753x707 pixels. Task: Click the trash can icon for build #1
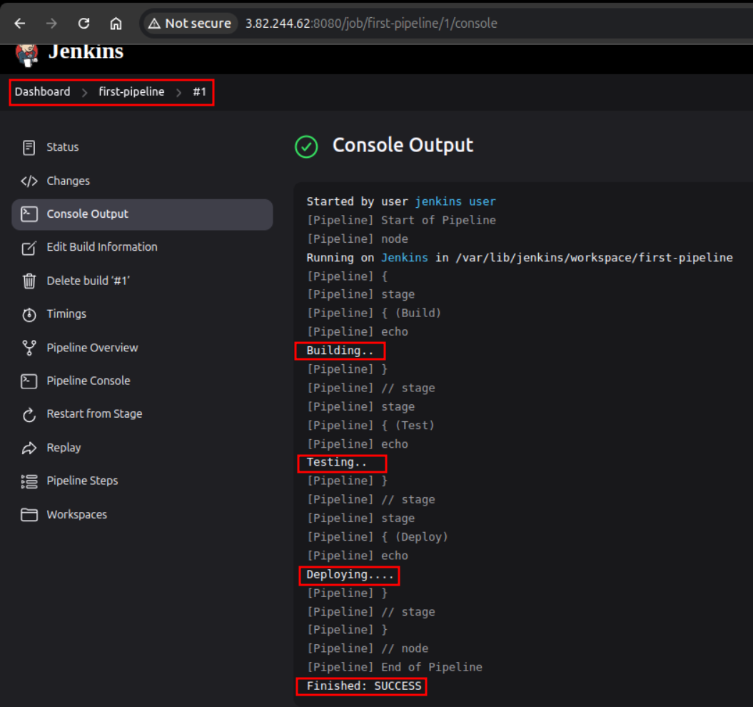tap(29, 281)
